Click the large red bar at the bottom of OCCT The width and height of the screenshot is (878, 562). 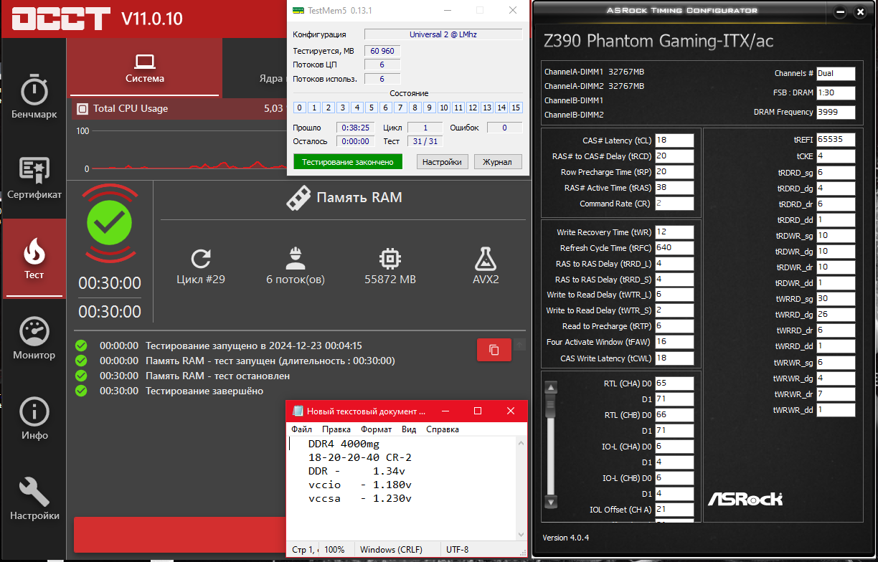point(179,534)
